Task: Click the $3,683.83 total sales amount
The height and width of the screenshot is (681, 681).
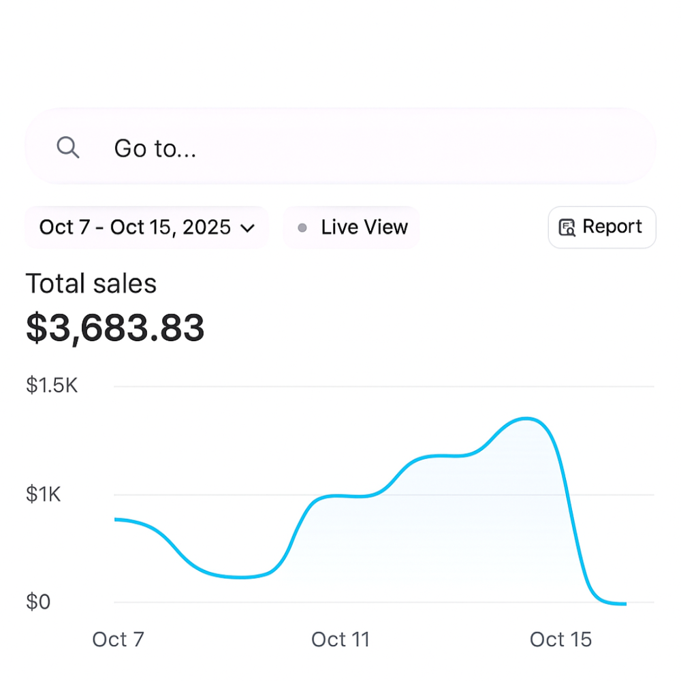Action: (115, 328)
